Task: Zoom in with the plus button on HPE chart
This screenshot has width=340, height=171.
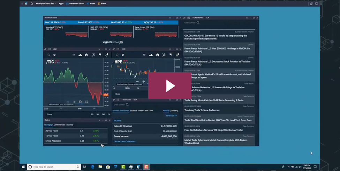Action: (x=144, y=82)
